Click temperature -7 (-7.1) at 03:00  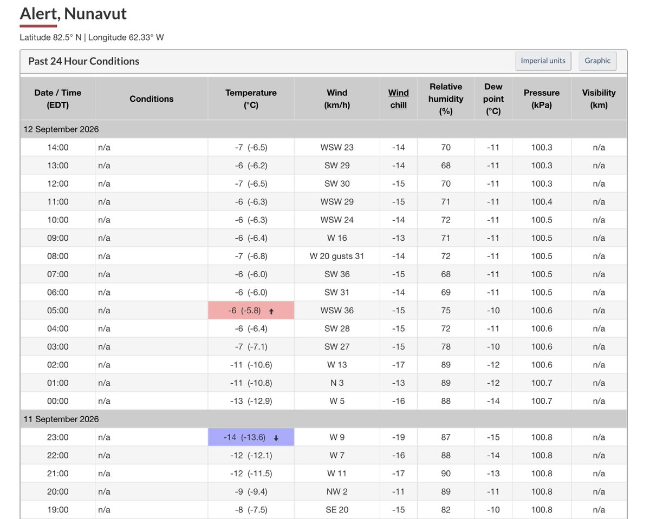(x=251, y=347)
